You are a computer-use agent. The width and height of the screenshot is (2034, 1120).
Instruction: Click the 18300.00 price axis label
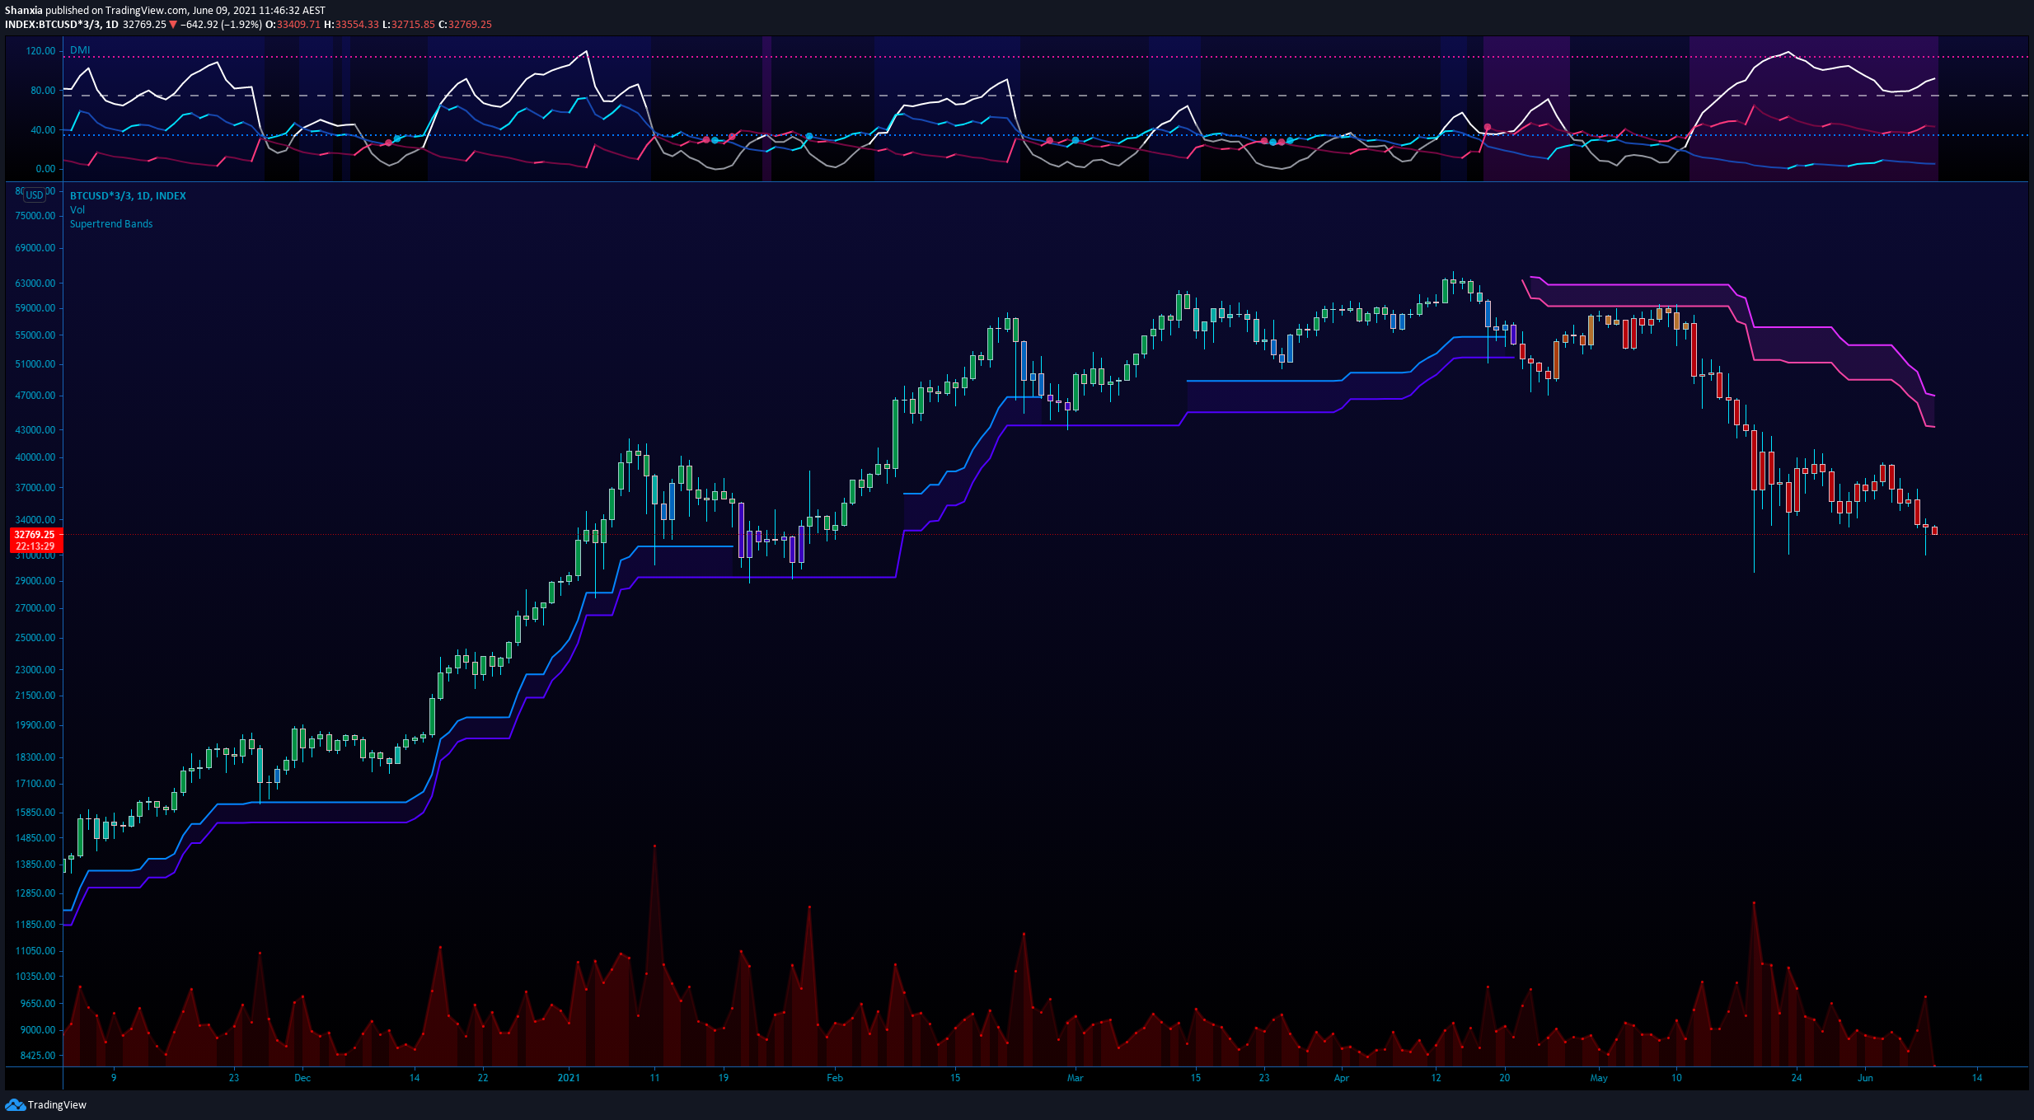pos(35,757)
